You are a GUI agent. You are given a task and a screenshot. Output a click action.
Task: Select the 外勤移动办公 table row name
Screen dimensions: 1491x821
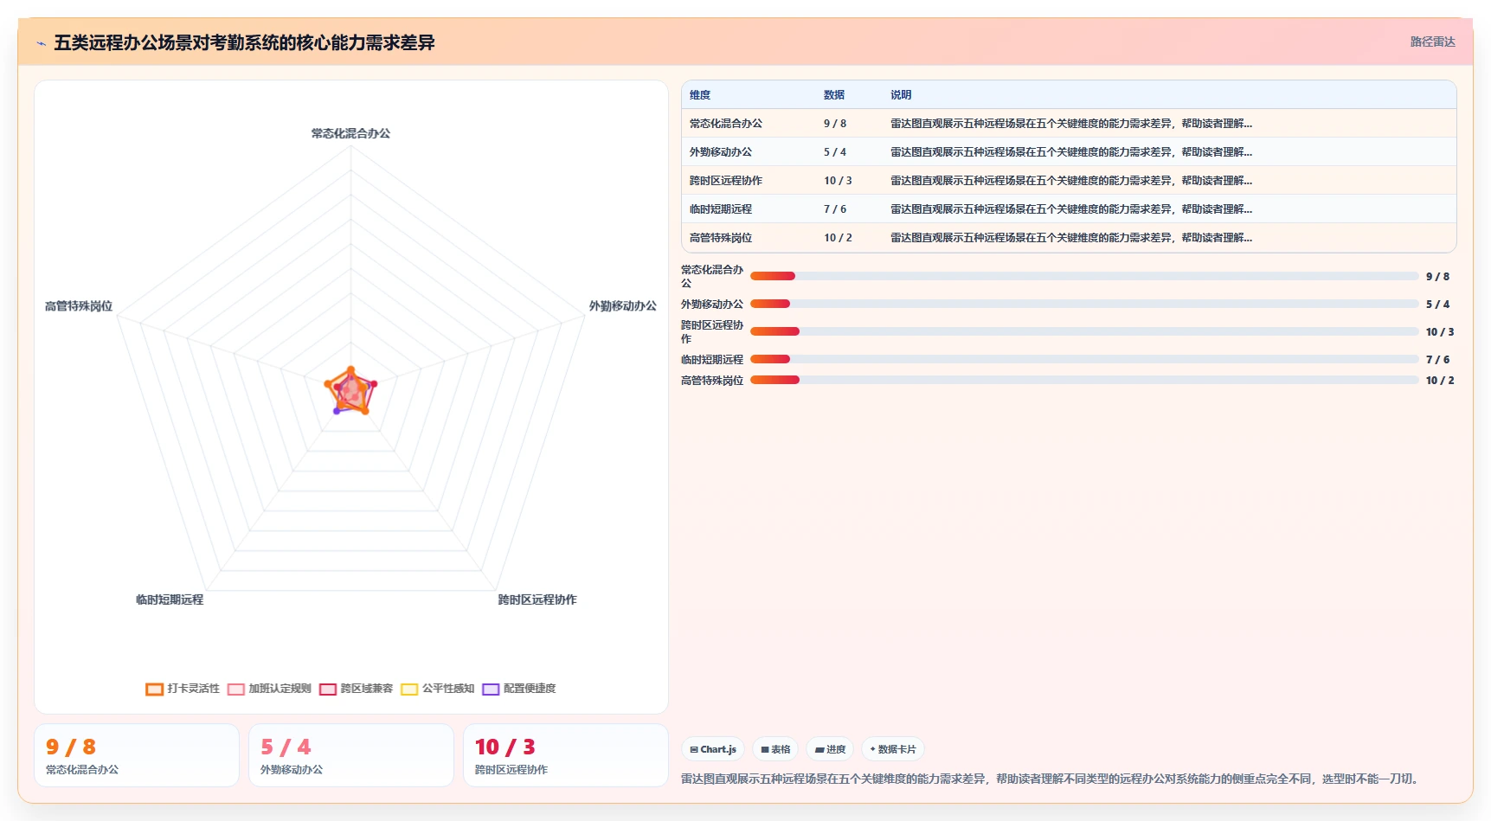click(721, 152)
